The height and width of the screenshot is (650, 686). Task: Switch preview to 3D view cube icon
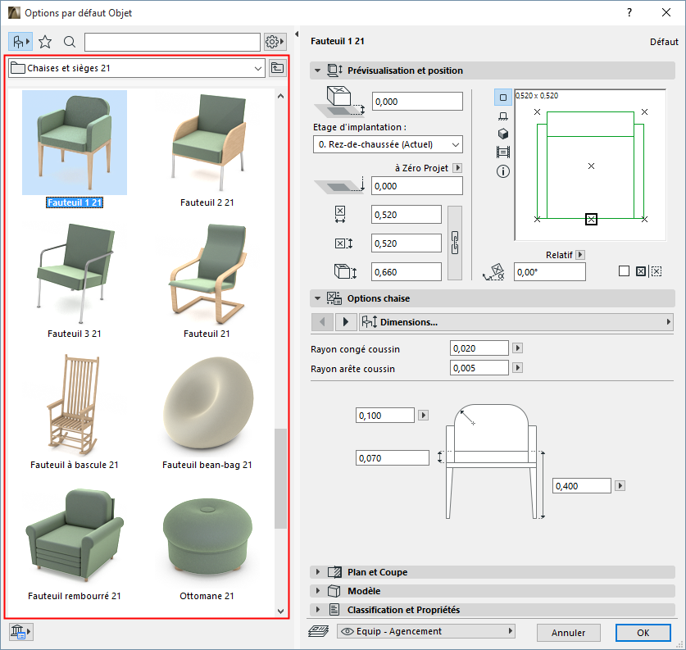click(x=503, y=134)
